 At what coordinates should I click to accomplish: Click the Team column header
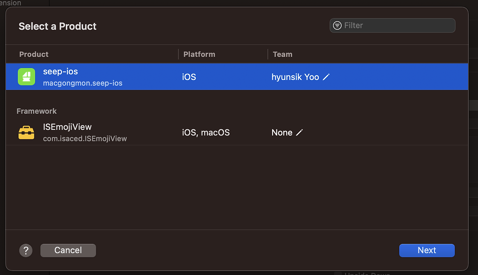(x=282, y=54)
